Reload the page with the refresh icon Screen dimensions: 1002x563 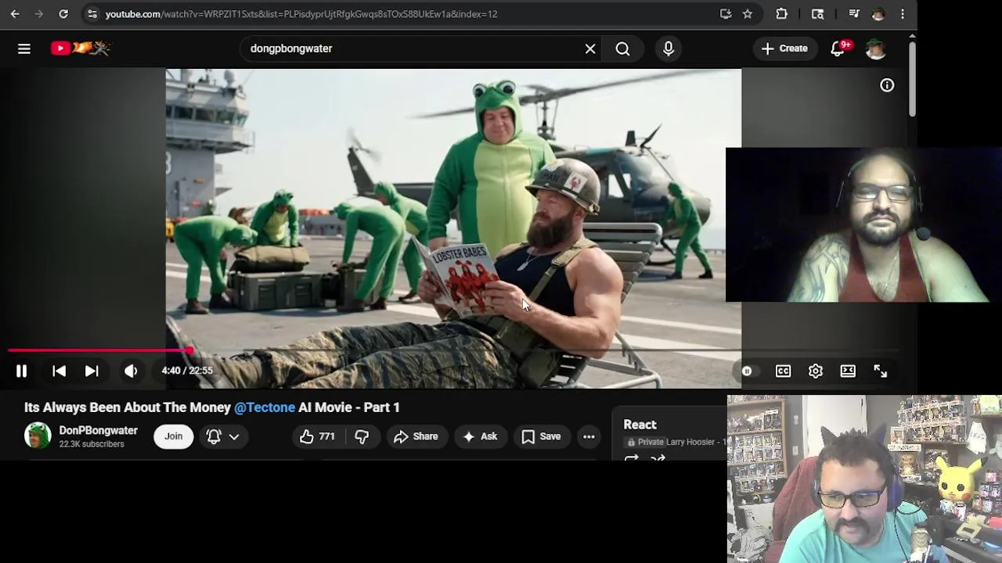63,13
